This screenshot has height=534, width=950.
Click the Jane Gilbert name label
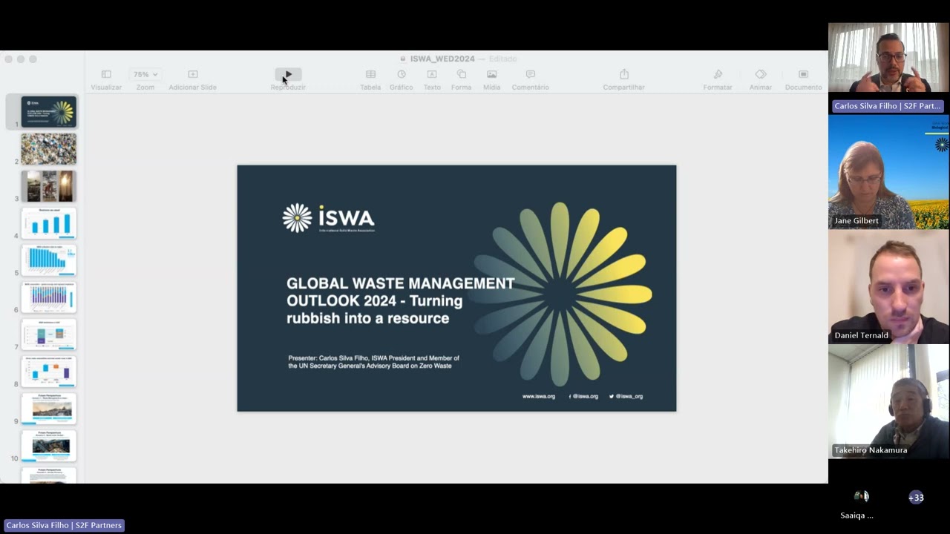[856, 221]
